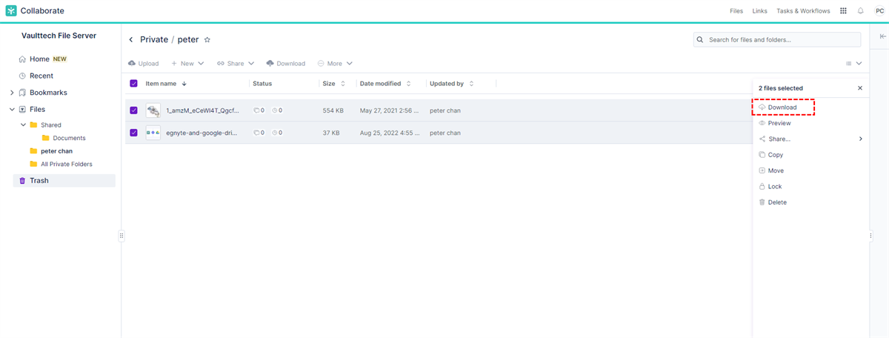Open the PC user avatar menu
The width and height of the screenshot is (889, 338).
[x=879, y=11]
